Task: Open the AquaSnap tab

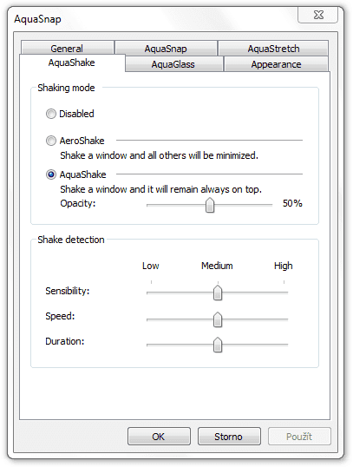Action: 166,48
